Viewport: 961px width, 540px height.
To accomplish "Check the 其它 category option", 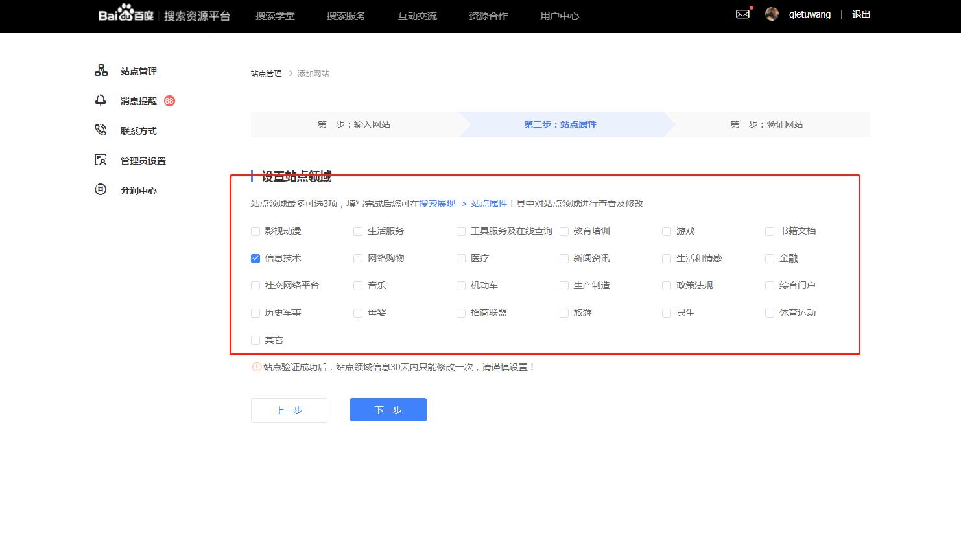I will (x=255, y=340).
